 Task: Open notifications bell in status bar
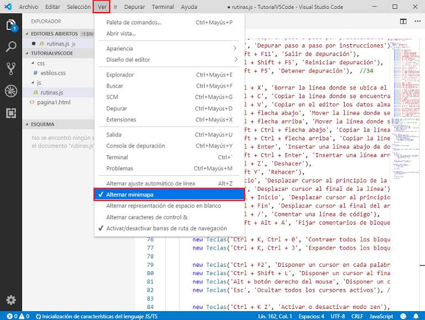416,316
